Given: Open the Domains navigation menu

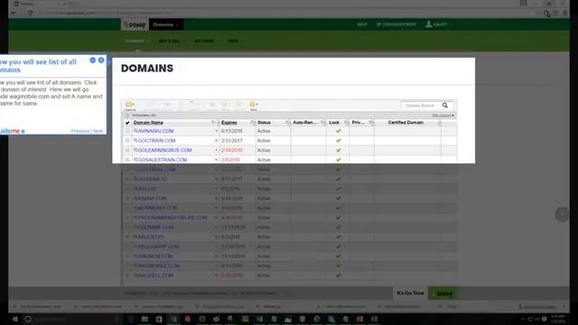Looking at the screenshot, I should pyautogui.click(x=137, y=41).
